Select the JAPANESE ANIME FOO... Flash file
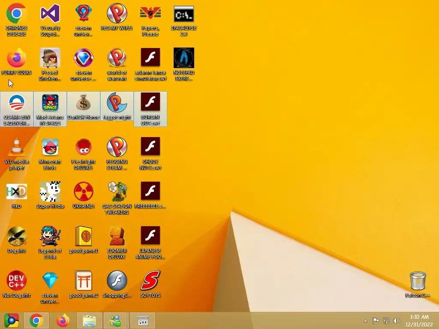 point(150,242)
